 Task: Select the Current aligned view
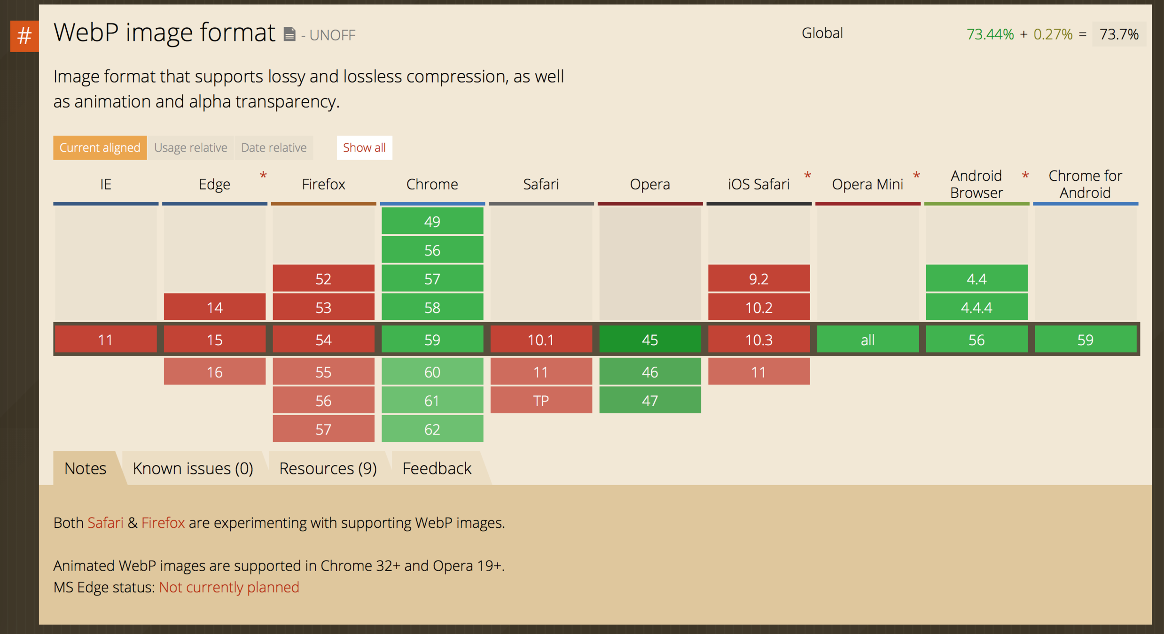[x=100, y=147]
